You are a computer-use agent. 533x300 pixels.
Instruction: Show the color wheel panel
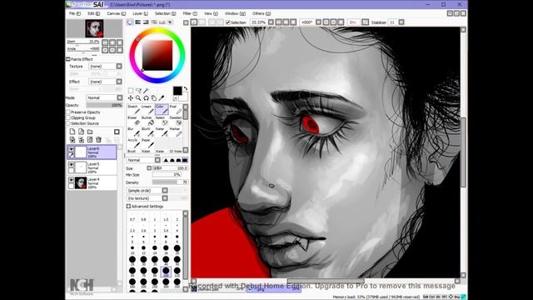pos(130,22)
